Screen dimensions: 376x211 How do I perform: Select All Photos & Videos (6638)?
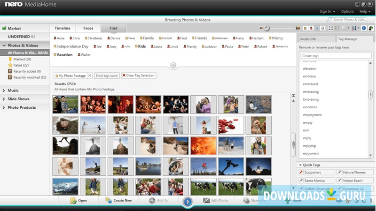tap(25, 53)
